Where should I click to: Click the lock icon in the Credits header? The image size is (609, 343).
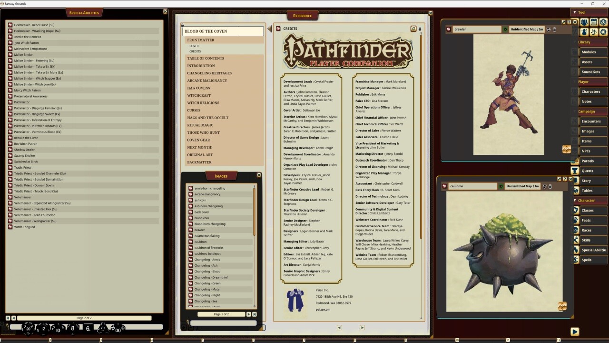pos(420,29)
